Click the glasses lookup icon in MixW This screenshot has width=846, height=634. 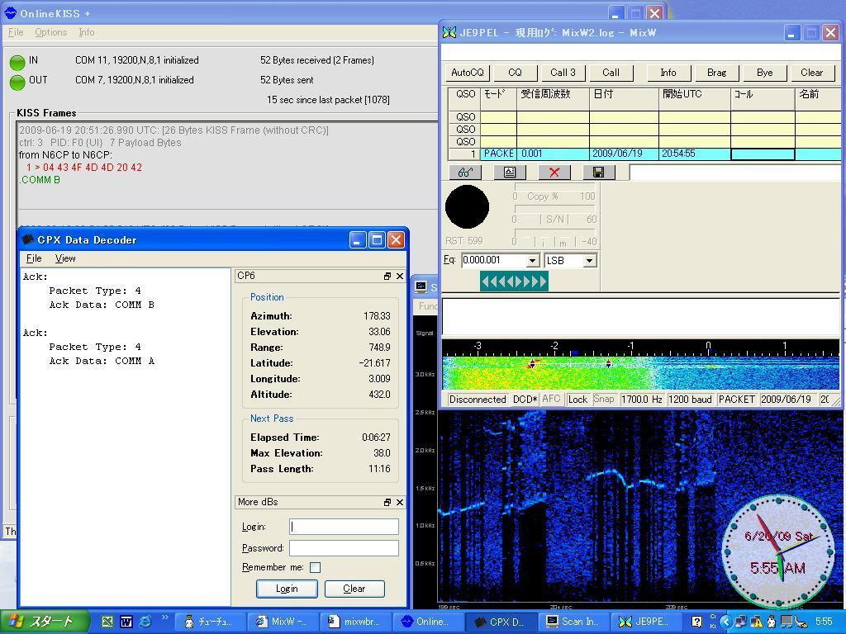(465, 172)
